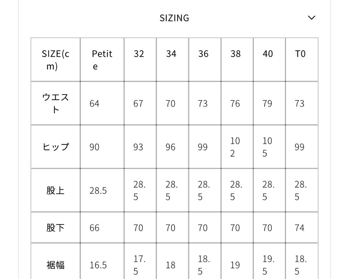The image size is (349, 279).
Task: Click the waist value 64 for Petite
Action: tap(94, 103)
